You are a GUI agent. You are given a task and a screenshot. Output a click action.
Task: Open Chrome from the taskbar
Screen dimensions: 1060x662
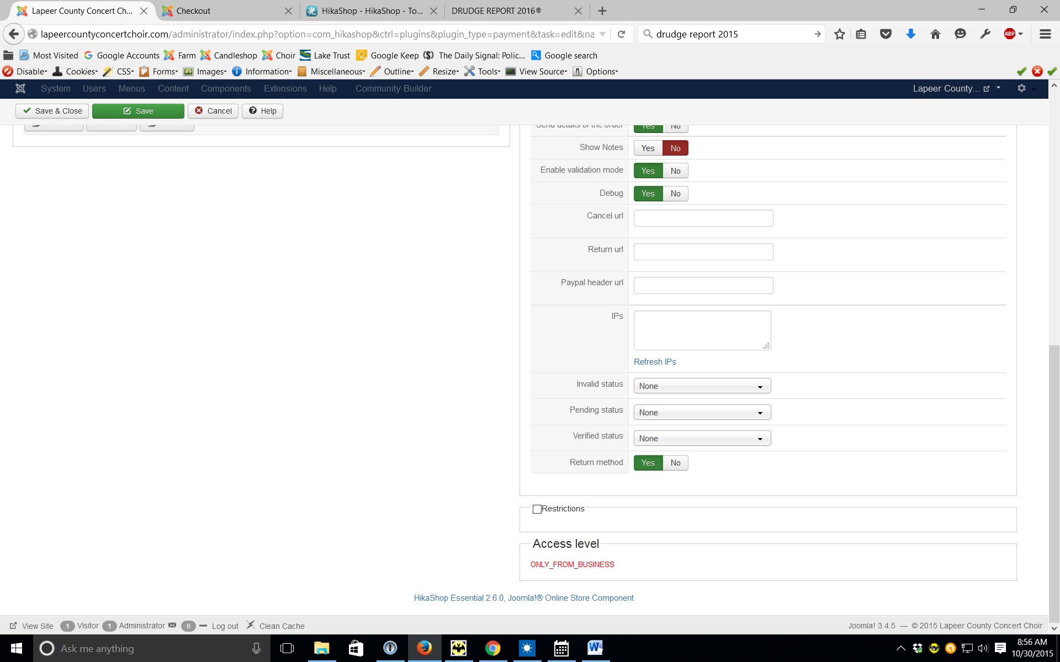point(492,648)
